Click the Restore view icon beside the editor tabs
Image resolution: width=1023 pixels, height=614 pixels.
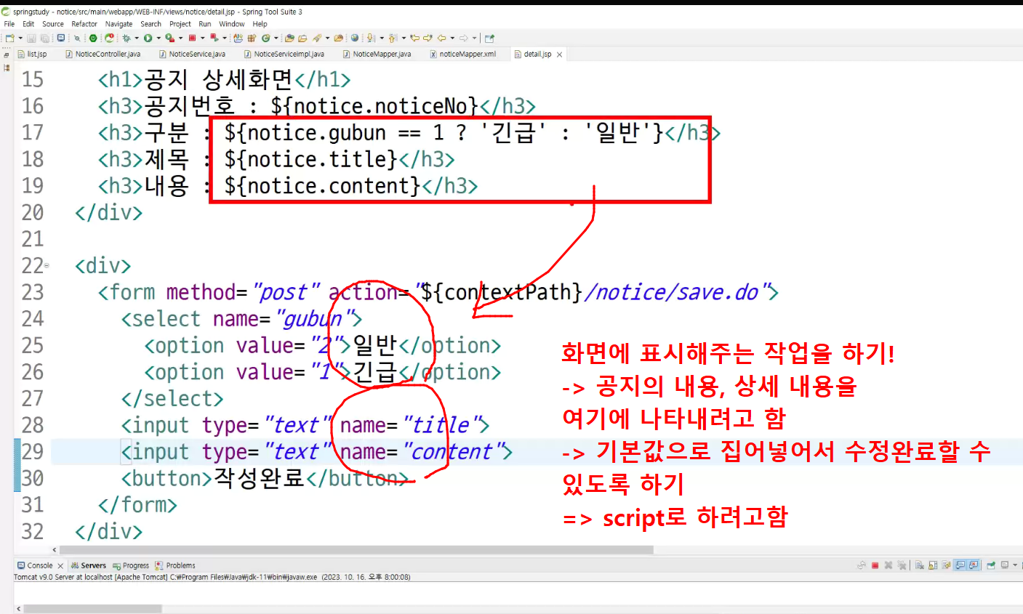click(7, 54)
